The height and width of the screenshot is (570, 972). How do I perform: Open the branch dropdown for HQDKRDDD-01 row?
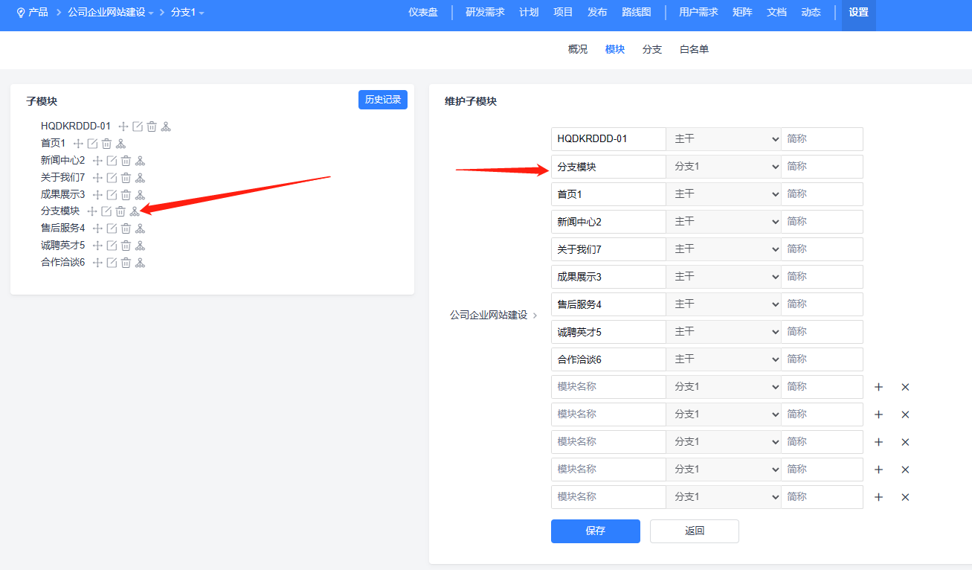(723, 139)
